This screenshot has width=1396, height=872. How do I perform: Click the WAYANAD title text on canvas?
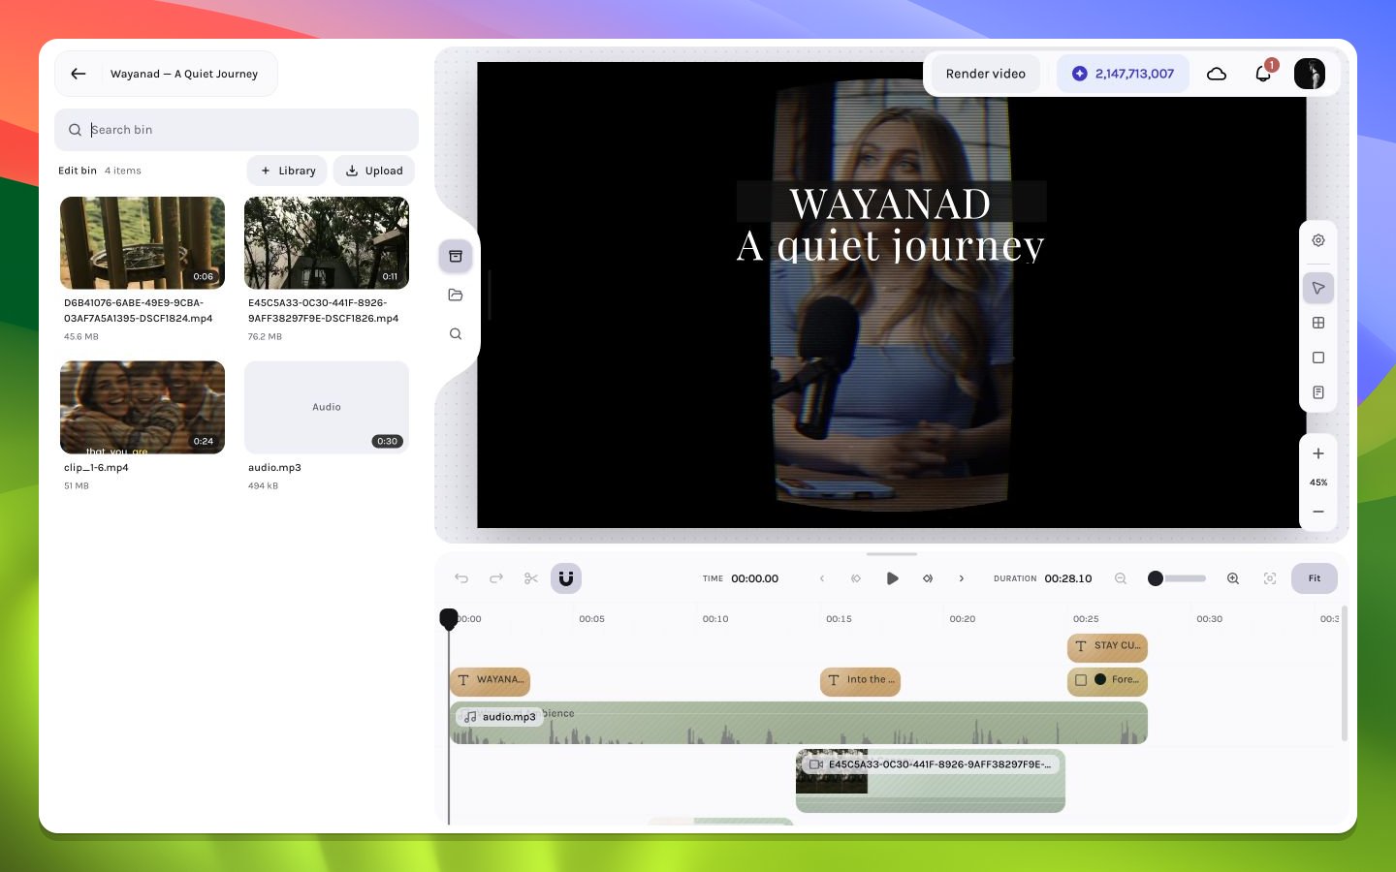click(x=890, y=203)
